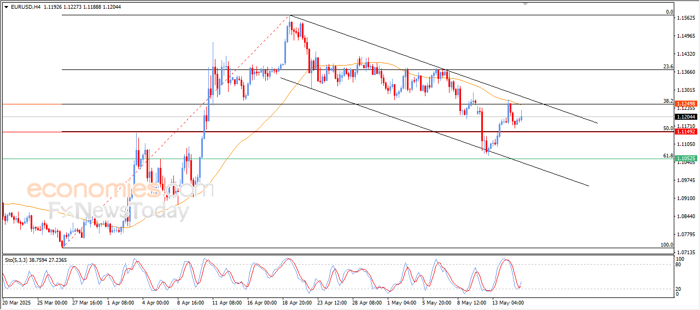The width and height of the screenshot is (700, 310).
Task: Click the 50.0 Fibonacci level label
Action: pos(668,128)
